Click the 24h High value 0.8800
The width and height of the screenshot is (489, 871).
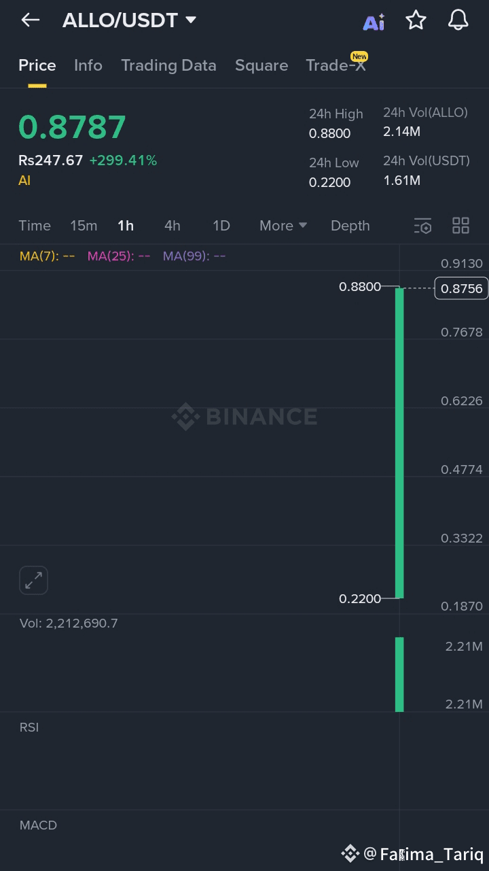(330, 133)
